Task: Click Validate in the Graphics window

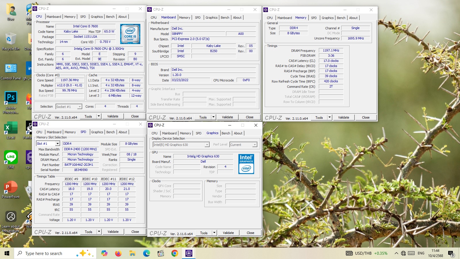Action: pos(228,233)
